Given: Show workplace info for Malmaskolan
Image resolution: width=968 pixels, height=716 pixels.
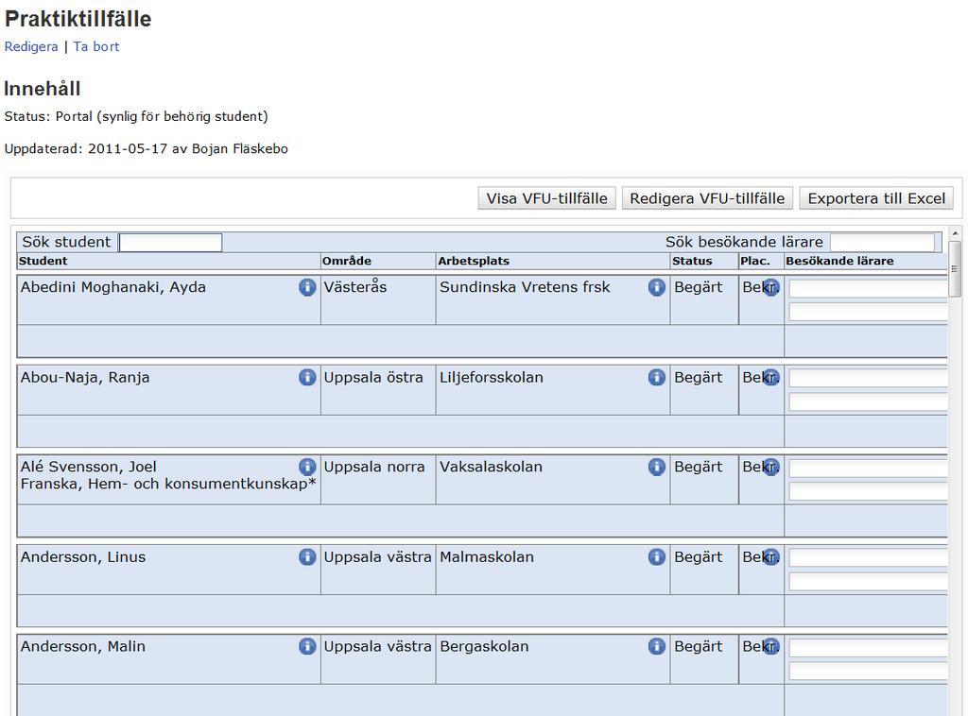Looking at the screenshot, I should coord(657,557).
